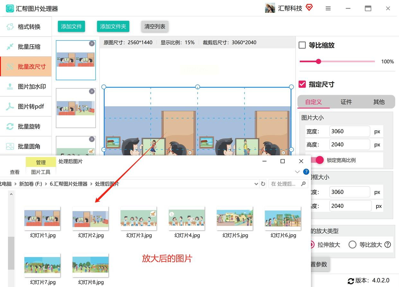The image size is (399, 287).
Task: Click the 添加文件夹 button
Action: tap(113, 26)
